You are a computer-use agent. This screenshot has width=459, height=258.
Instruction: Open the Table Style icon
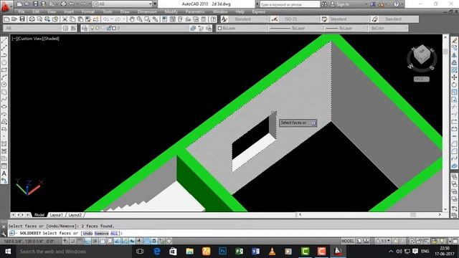coord(324,19)
